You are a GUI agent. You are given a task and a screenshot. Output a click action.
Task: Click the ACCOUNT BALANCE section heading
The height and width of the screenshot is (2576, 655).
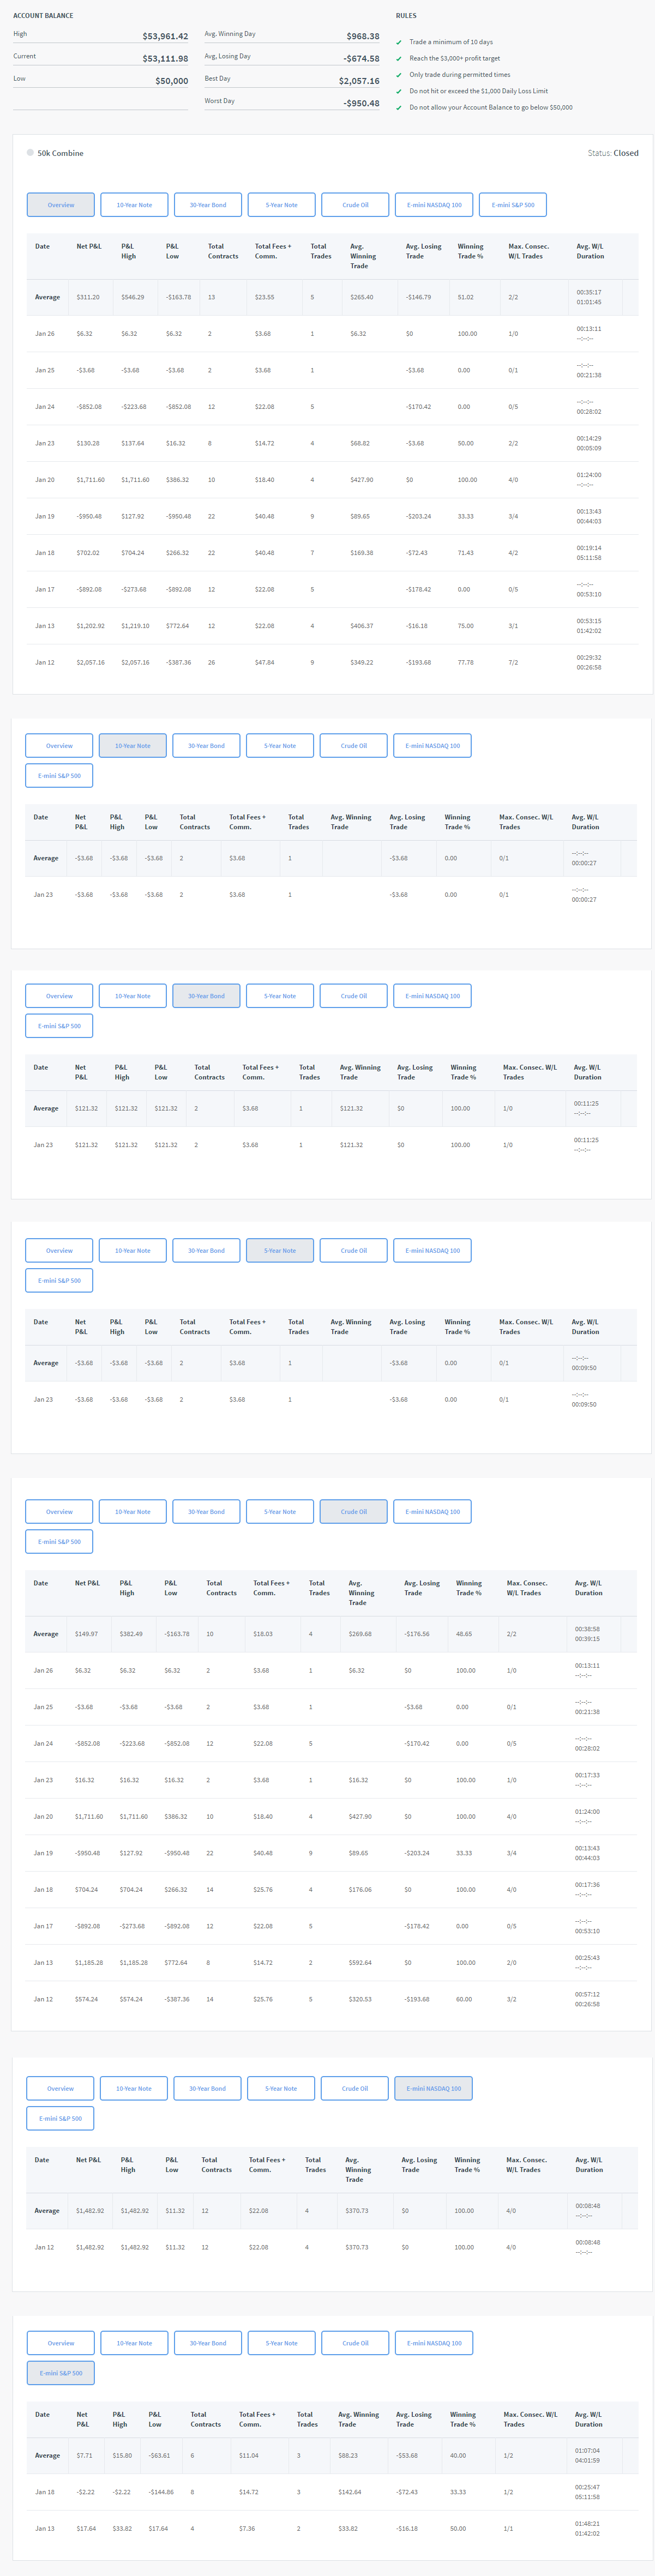43,16
